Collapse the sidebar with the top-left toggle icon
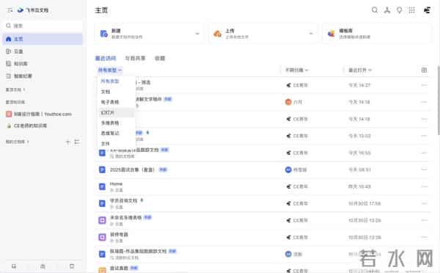 click(x=10, y=10)
